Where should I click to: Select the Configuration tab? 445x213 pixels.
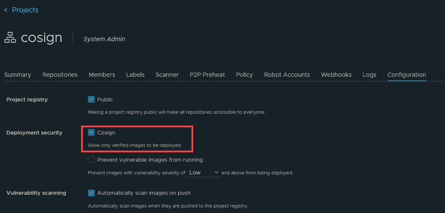[x=406, y=75]
